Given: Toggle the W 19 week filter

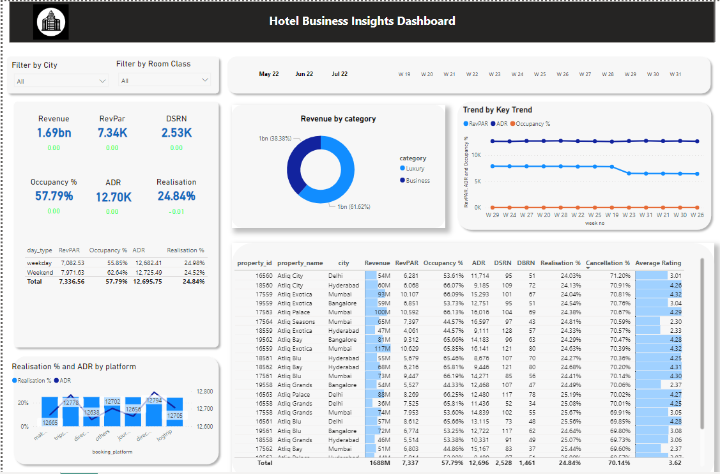Looking at the screenshot, I should [404, 73].
